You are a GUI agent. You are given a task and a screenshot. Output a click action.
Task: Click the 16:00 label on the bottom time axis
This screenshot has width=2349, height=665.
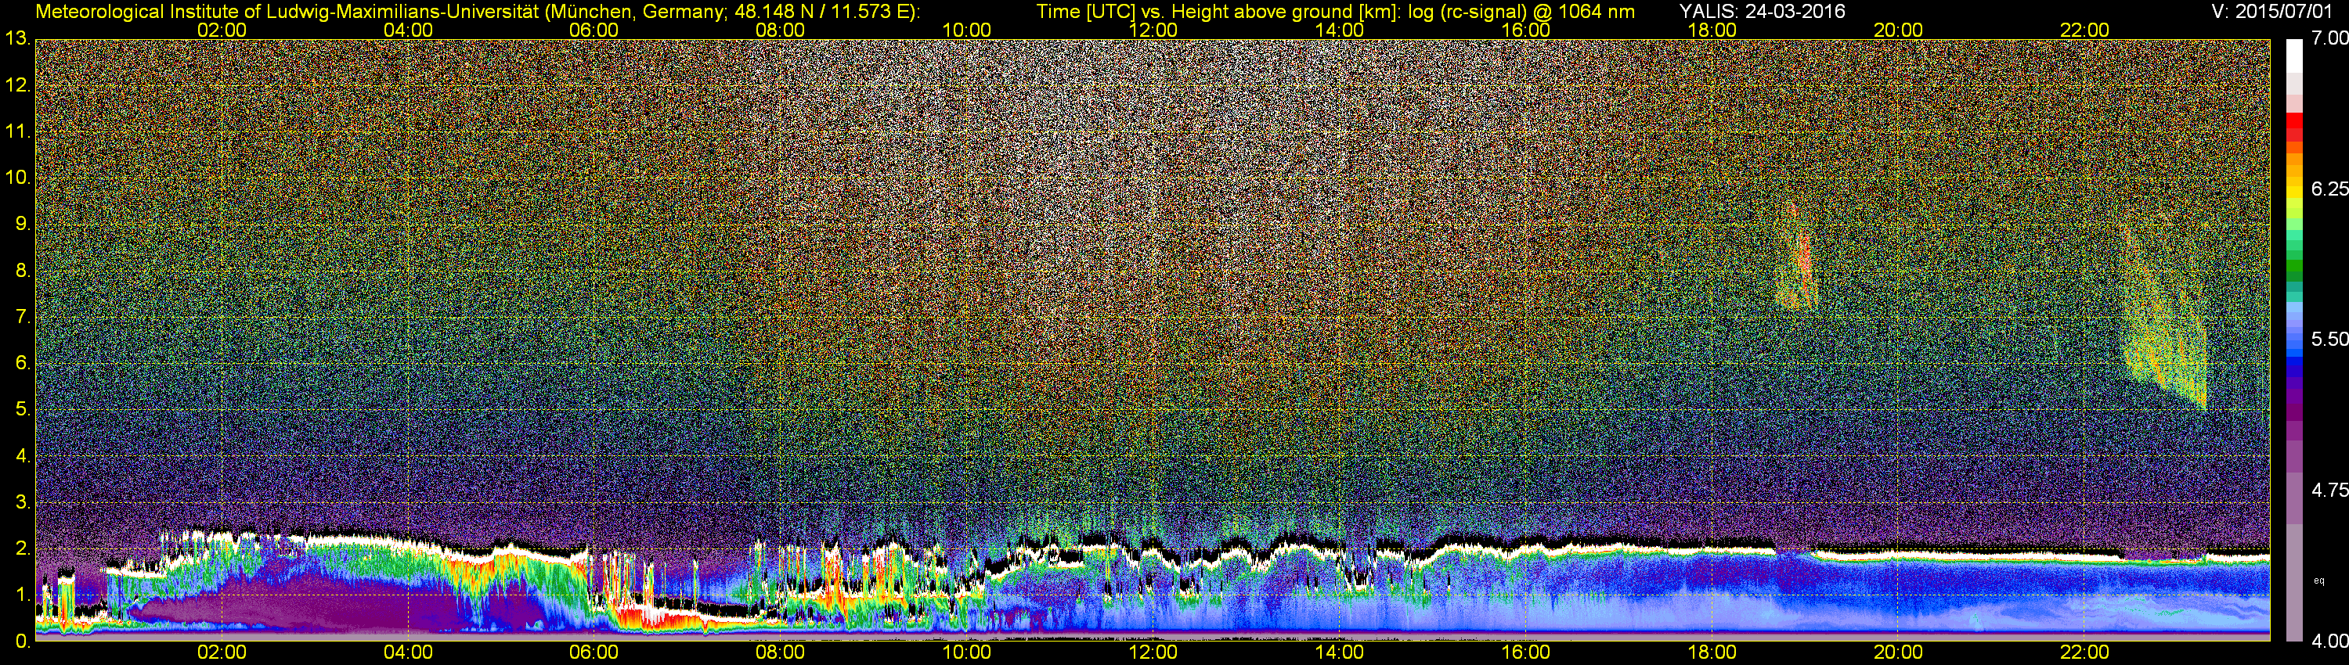[x=1525, y=652]
